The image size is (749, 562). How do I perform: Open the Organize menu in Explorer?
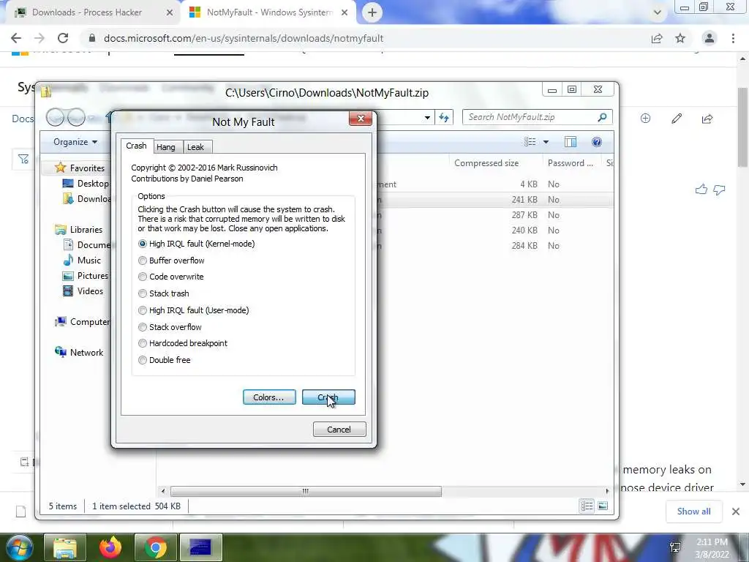[75, 142]
